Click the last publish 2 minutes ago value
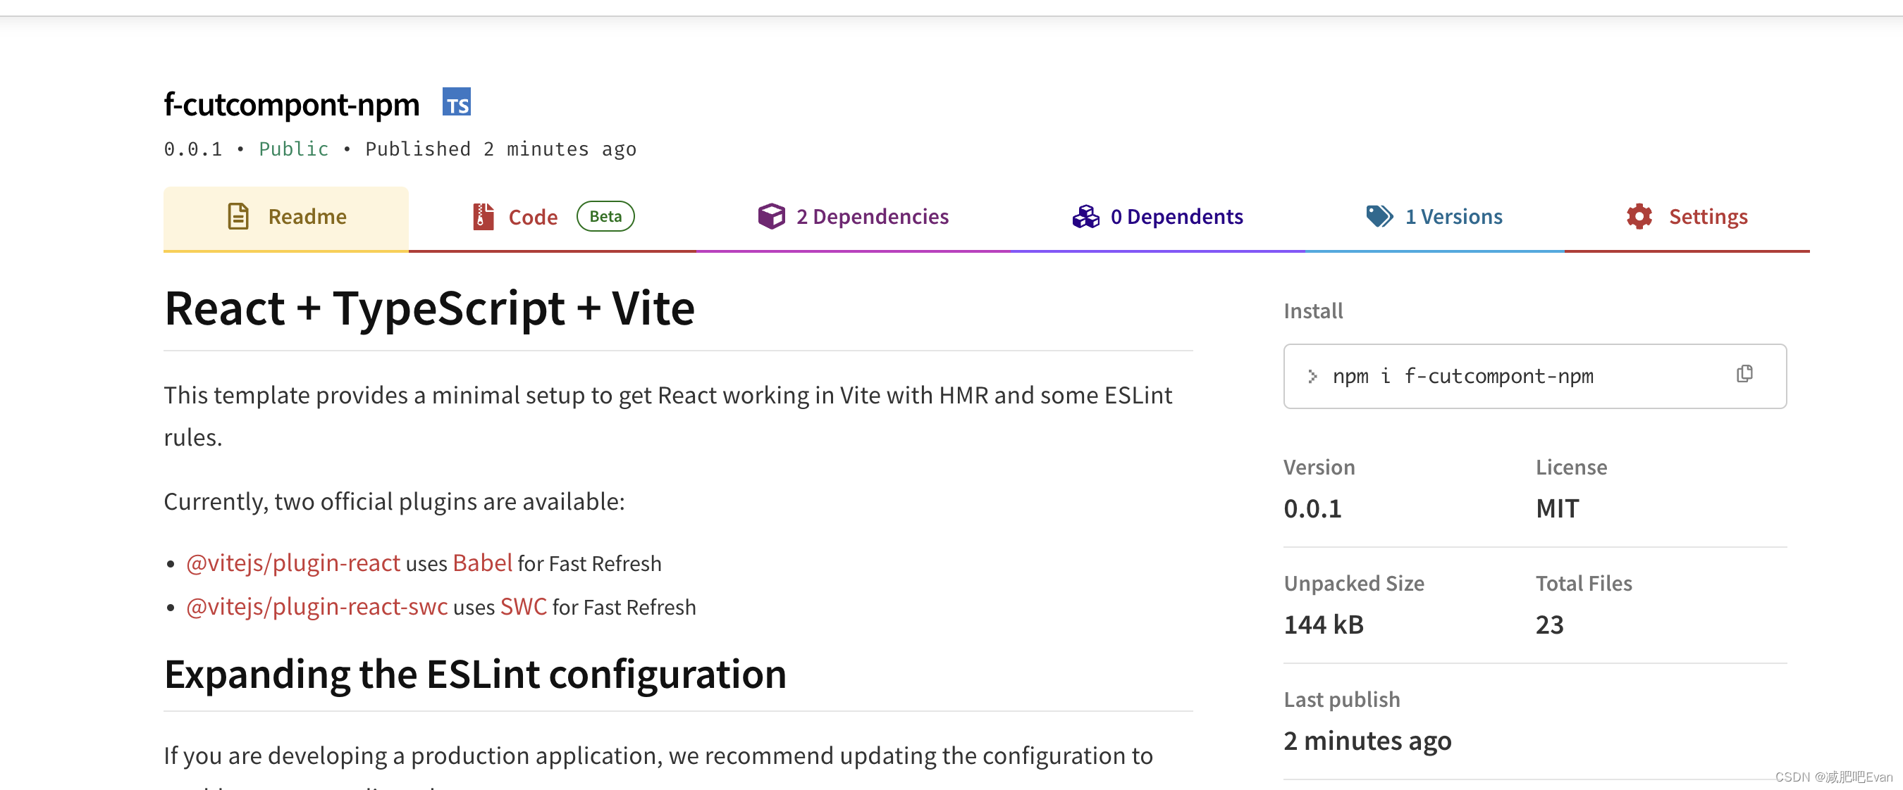The image size is (1903, 790). [x=1367, y=740]
